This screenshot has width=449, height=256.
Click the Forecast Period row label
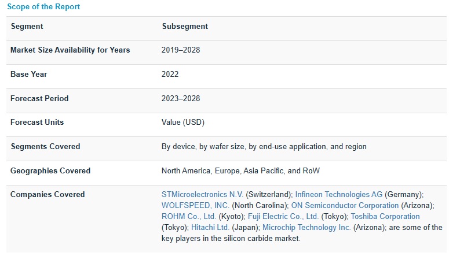coord(39,99)
